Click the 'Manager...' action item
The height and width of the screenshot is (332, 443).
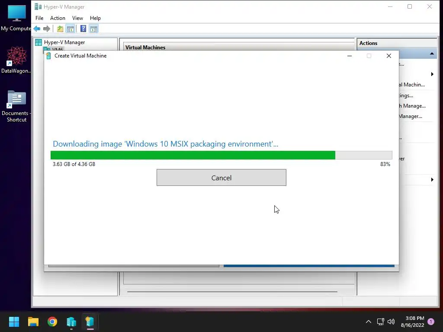point(411,116)
